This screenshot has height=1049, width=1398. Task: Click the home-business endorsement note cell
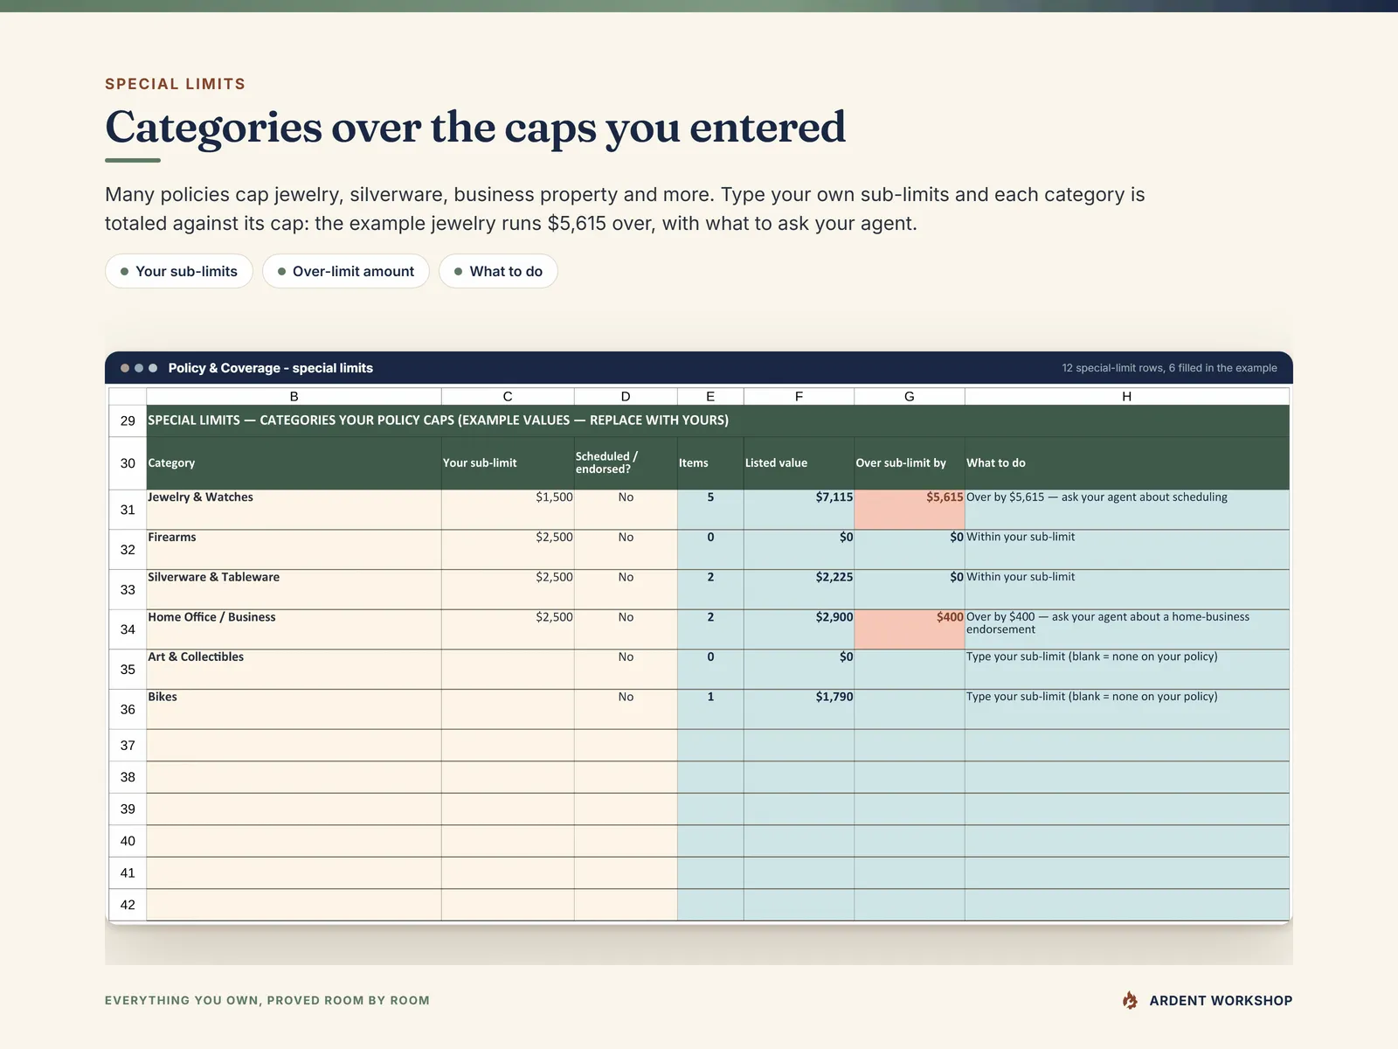(1127, 629)
